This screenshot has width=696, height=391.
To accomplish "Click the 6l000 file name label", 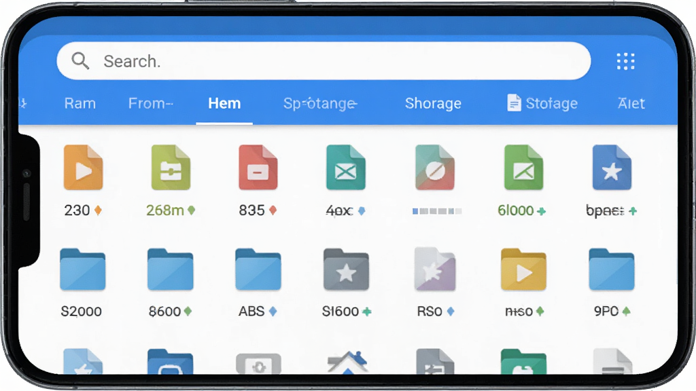I will point(516,210).
